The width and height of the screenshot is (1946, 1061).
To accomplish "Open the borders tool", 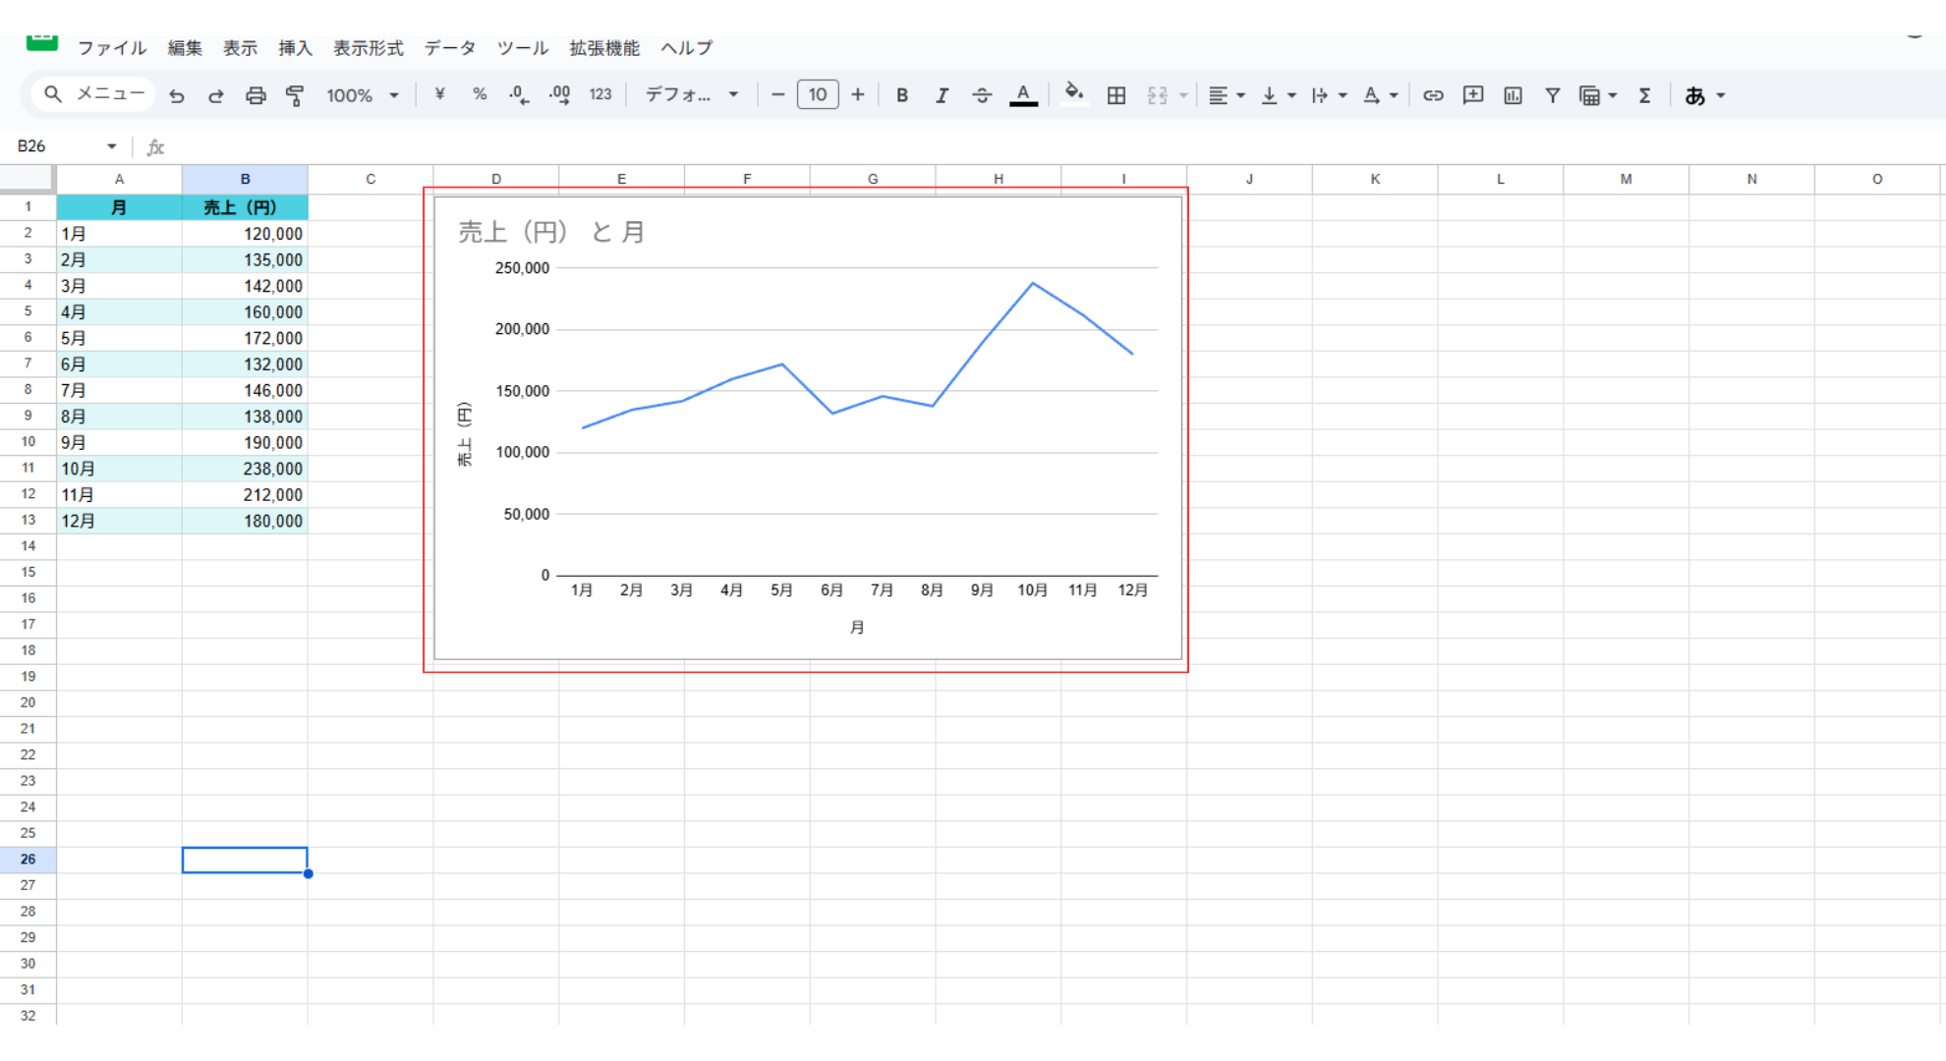I will tap(1116, 95).
